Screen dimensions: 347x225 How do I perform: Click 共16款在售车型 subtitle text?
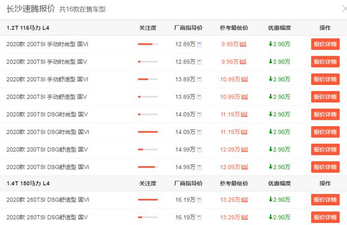(82, 9)
